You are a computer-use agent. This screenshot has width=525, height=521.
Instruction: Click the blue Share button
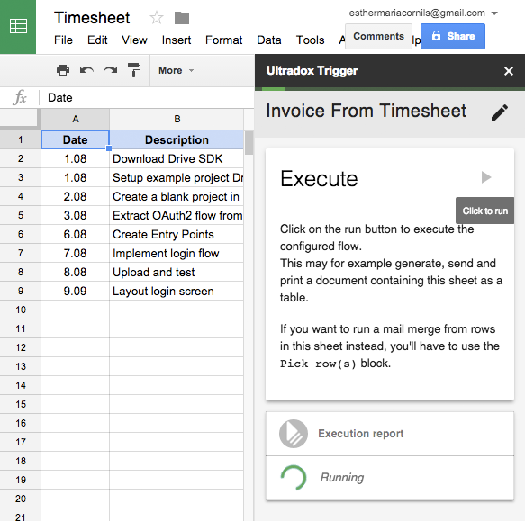click(x=453, y=36)
